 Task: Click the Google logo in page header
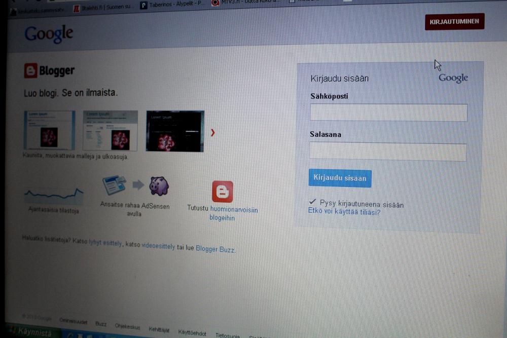point(49,34)
